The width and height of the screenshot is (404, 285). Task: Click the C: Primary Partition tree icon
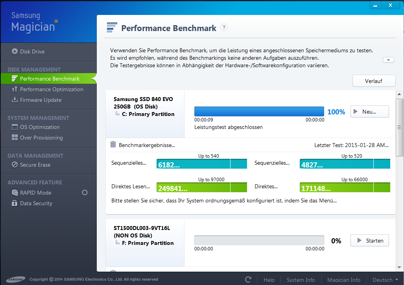pyautogui.click(x=118, y=114)
